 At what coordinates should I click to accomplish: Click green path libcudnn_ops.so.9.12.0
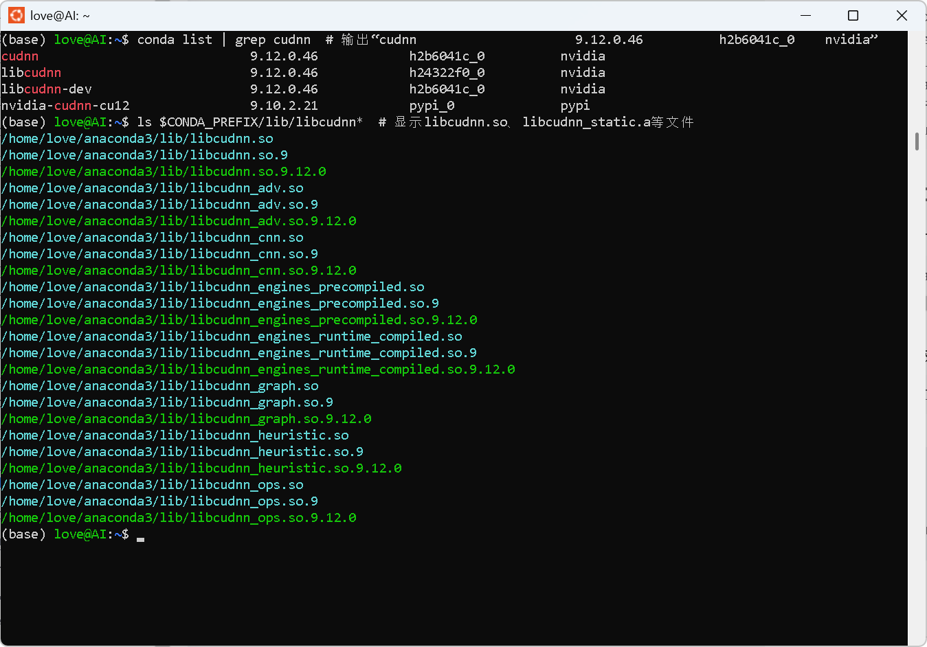(x=179, y=518)
